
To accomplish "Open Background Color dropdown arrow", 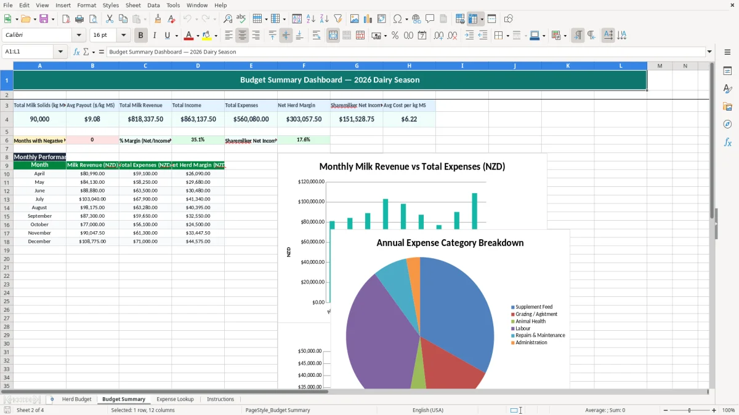I will [216, 36].
